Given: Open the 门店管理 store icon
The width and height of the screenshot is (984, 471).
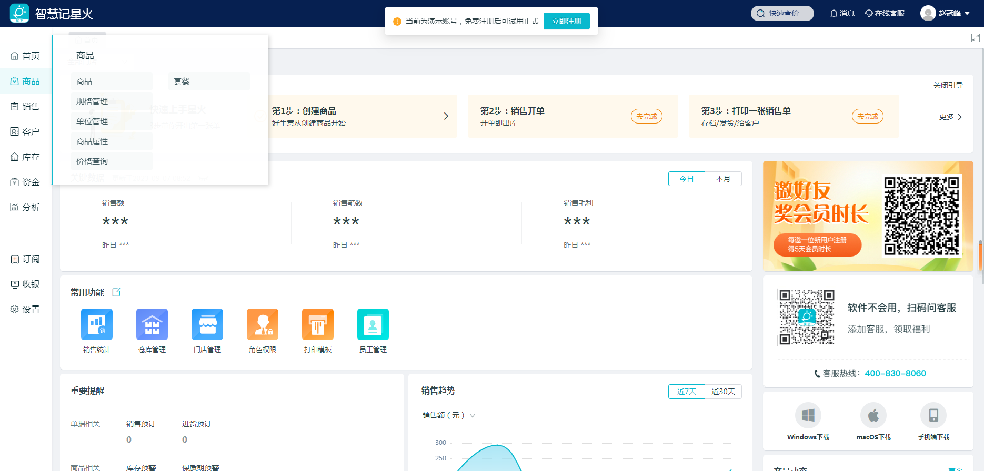Looking at the screenshot, I should (207, 324).
